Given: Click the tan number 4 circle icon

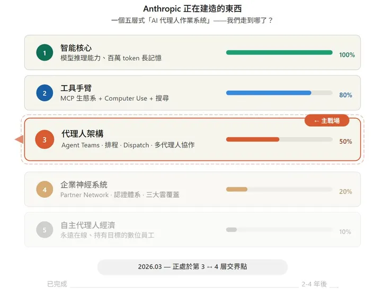Looking at the screenshot, I should (44, 189).
